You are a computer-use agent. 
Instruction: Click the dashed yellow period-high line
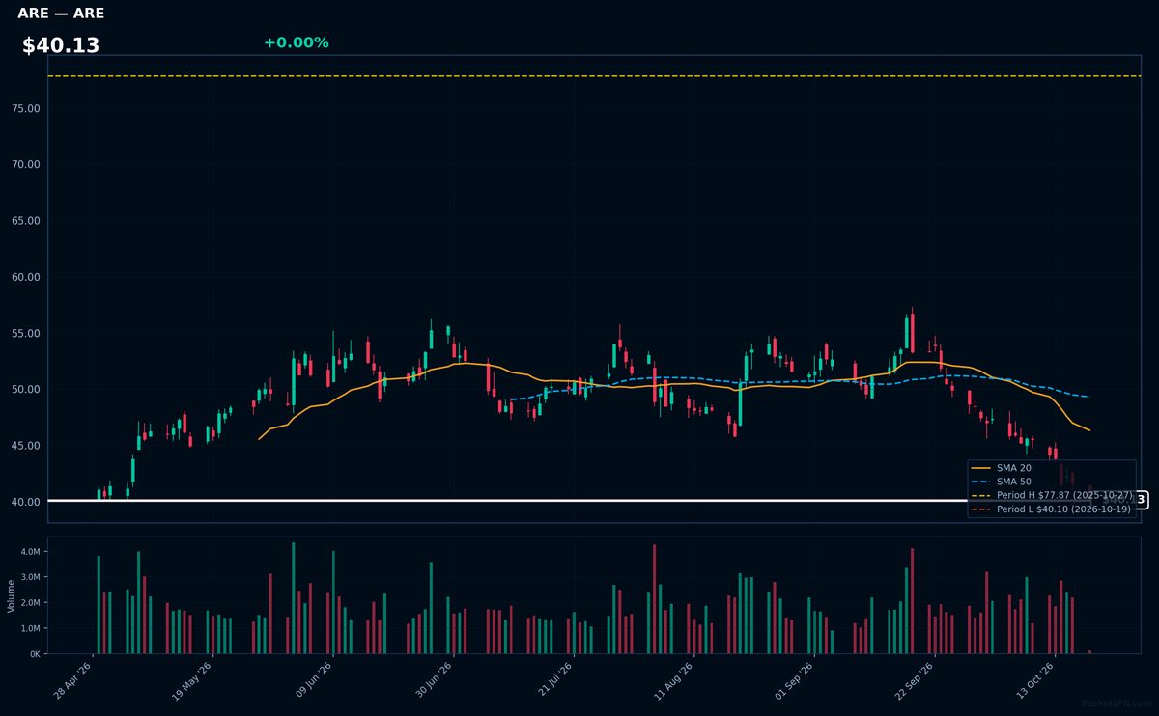coord(594,75)
